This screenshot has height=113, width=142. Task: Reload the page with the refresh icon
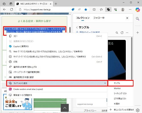[x=11, y=9]
